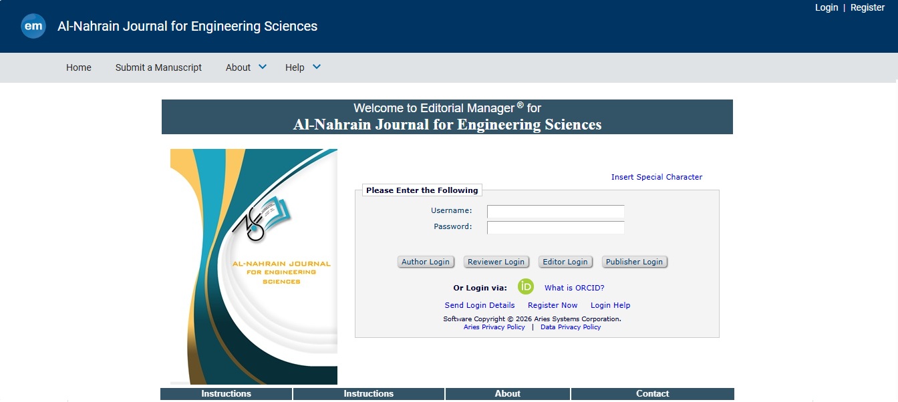
Task: Click the journal cover image
Action: pos(254,266)
